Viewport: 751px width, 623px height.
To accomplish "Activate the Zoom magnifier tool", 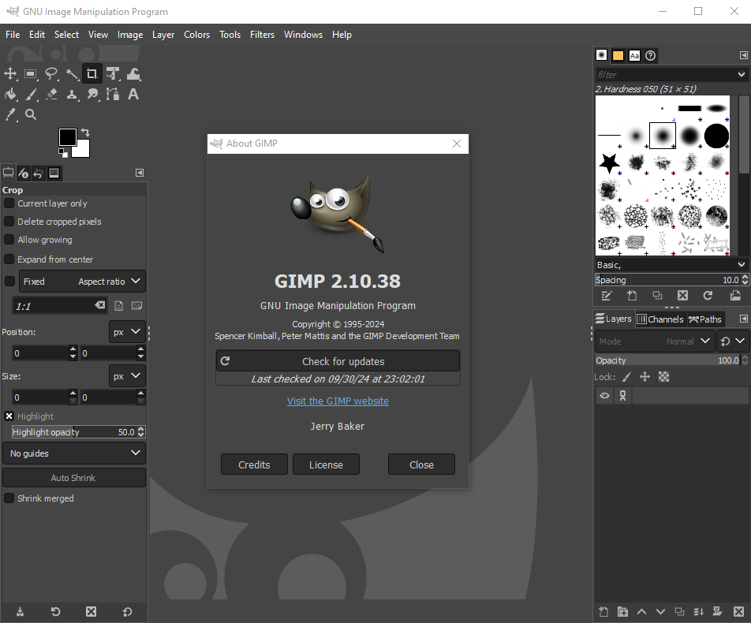I will (x=31, y=115).
